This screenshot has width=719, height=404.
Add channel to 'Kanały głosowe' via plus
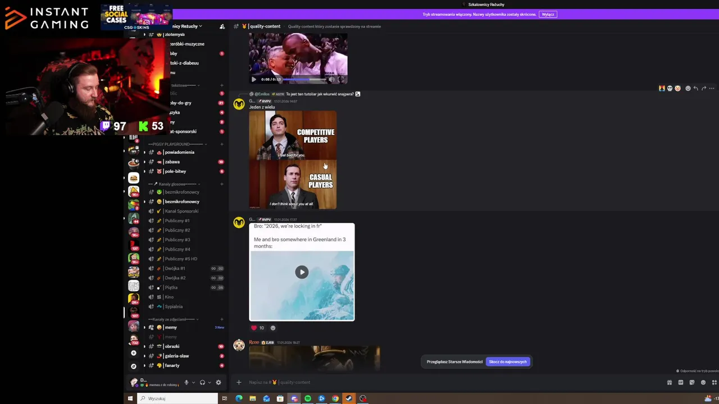[222, 184]
